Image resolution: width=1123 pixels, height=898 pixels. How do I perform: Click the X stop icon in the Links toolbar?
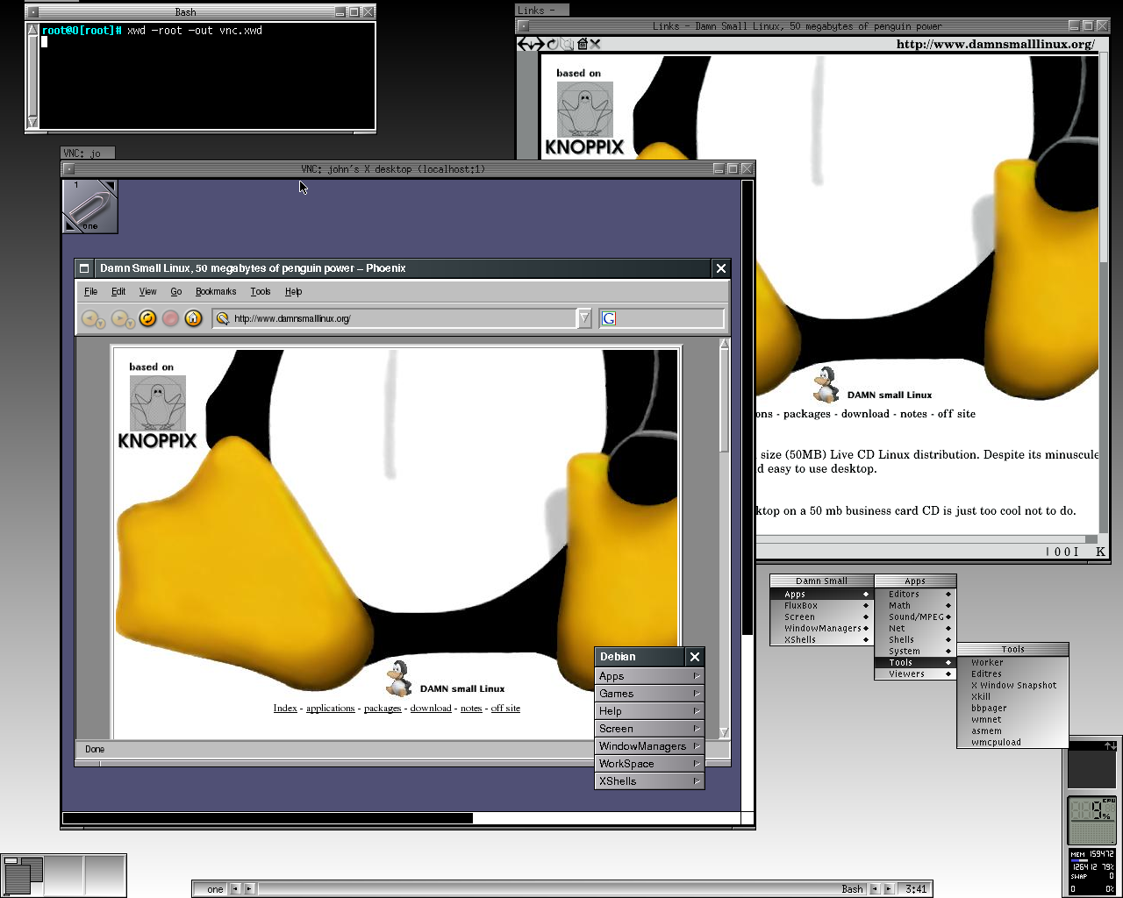click(x=595, y=44)
